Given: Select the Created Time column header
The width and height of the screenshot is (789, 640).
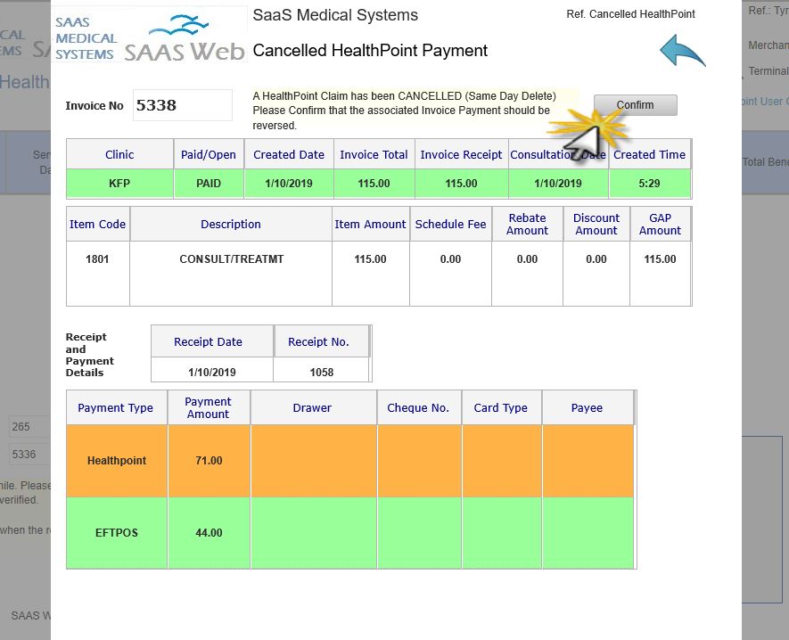Looking at the screenshot, I should point(649,154).
